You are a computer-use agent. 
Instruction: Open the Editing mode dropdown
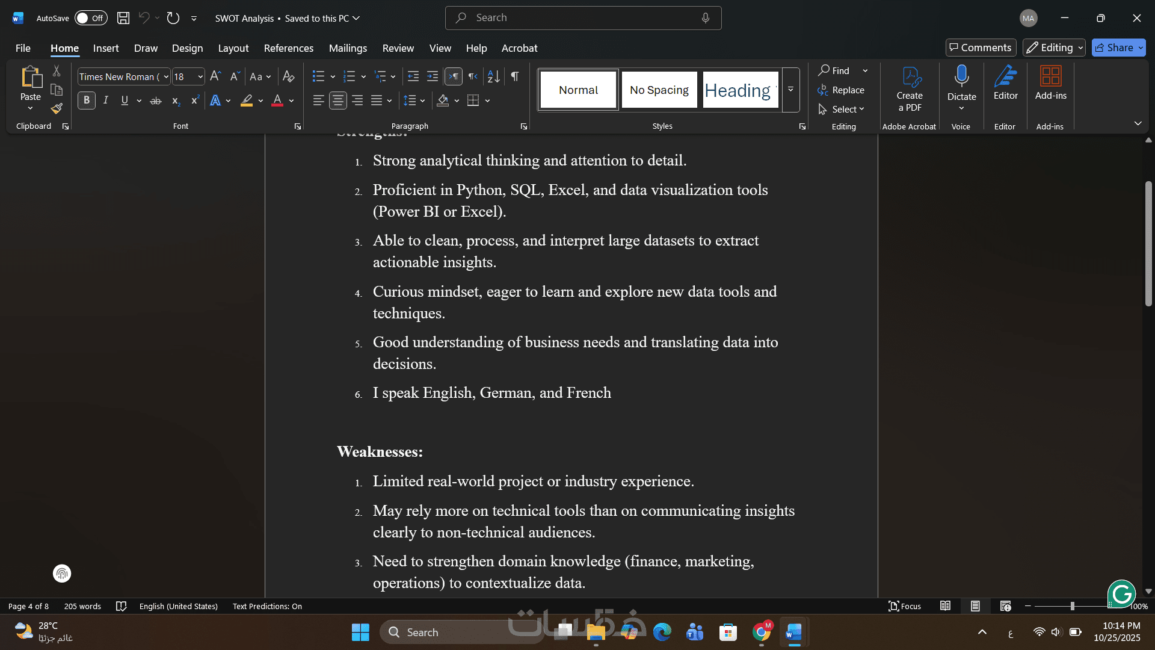pos(1054,48)
